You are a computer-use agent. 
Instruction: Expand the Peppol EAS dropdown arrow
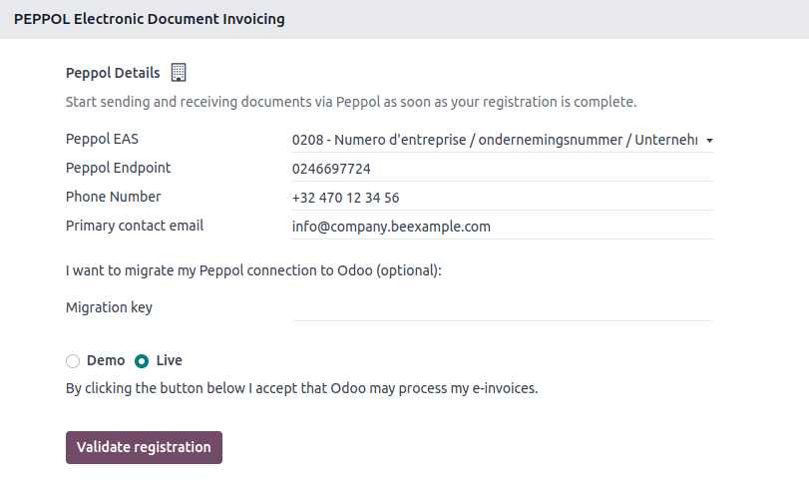tap(709, 141)
